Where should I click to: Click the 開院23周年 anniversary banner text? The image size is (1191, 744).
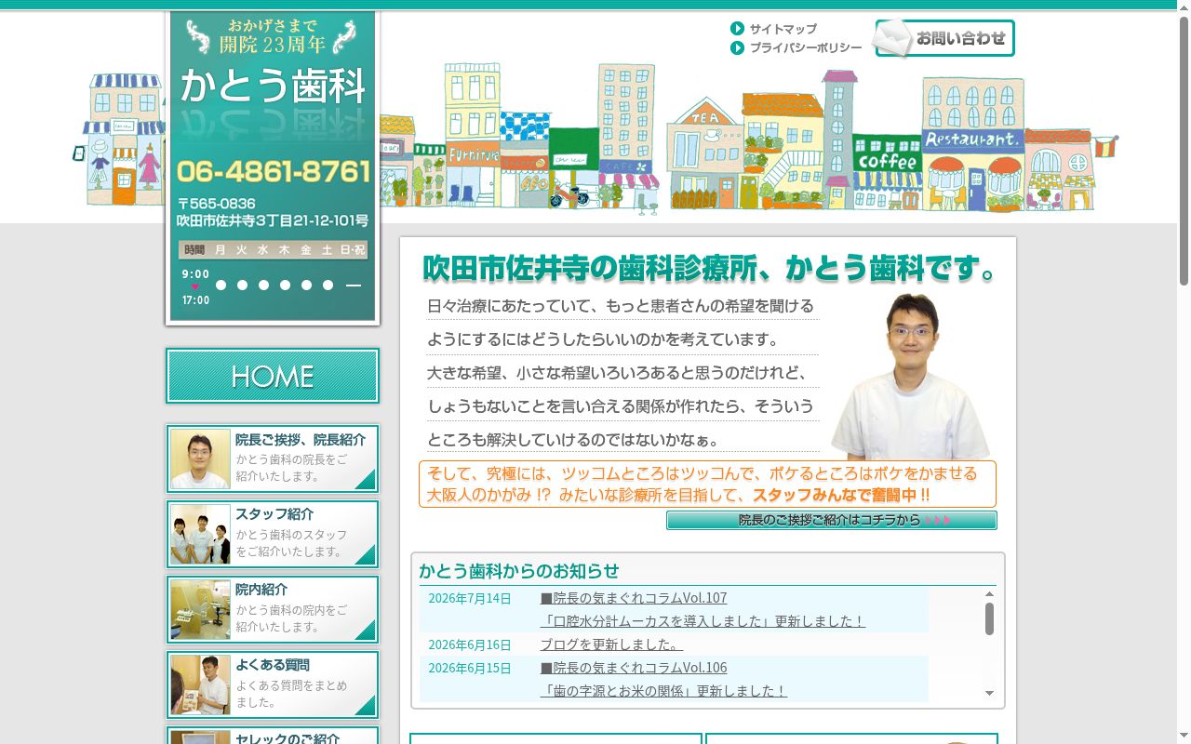(273, 44)
